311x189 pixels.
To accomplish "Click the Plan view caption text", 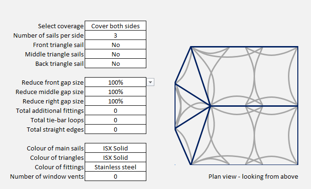I will (x=253, y=177).
